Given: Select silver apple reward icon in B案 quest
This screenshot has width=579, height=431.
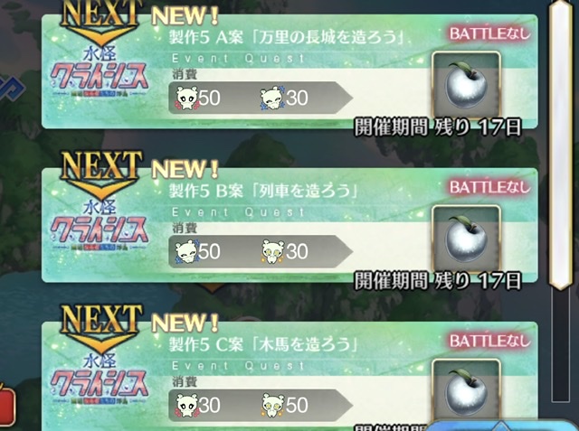Looking at the screenshot, I should [467, 239].
